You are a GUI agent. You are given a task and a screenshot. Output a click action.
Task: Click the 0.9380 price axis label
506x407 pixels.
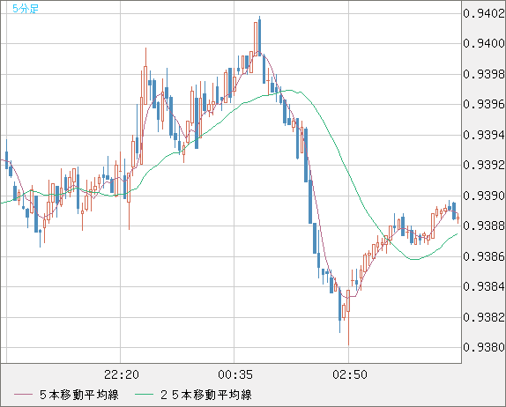click(x=484, y=347)
